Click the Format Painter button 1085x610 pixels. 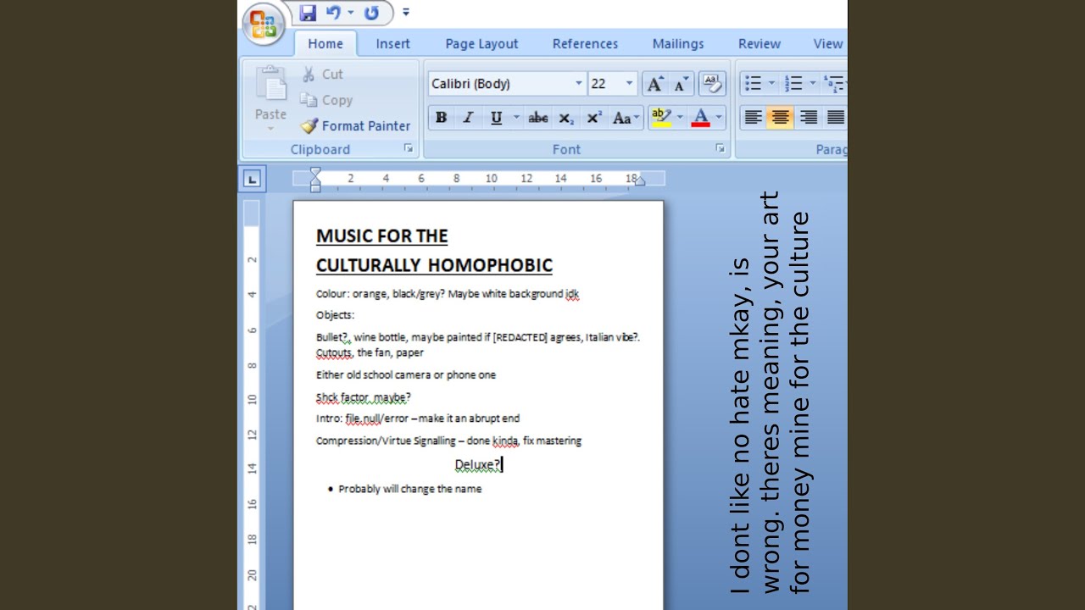(x=355, y=125)
